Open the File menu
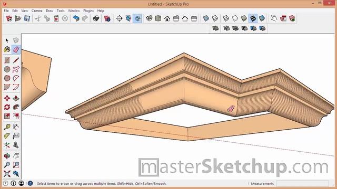This screenshot has width=337, height=189. tap(6, 10)
